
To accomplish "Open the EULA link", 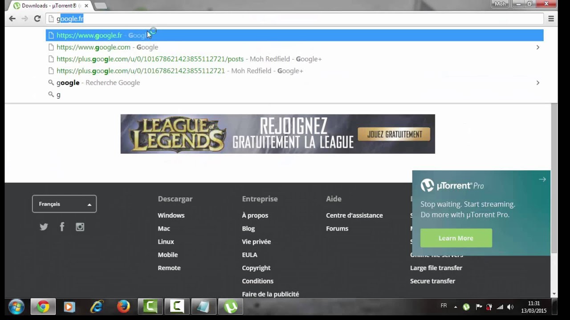I will (x=250, y=255).
